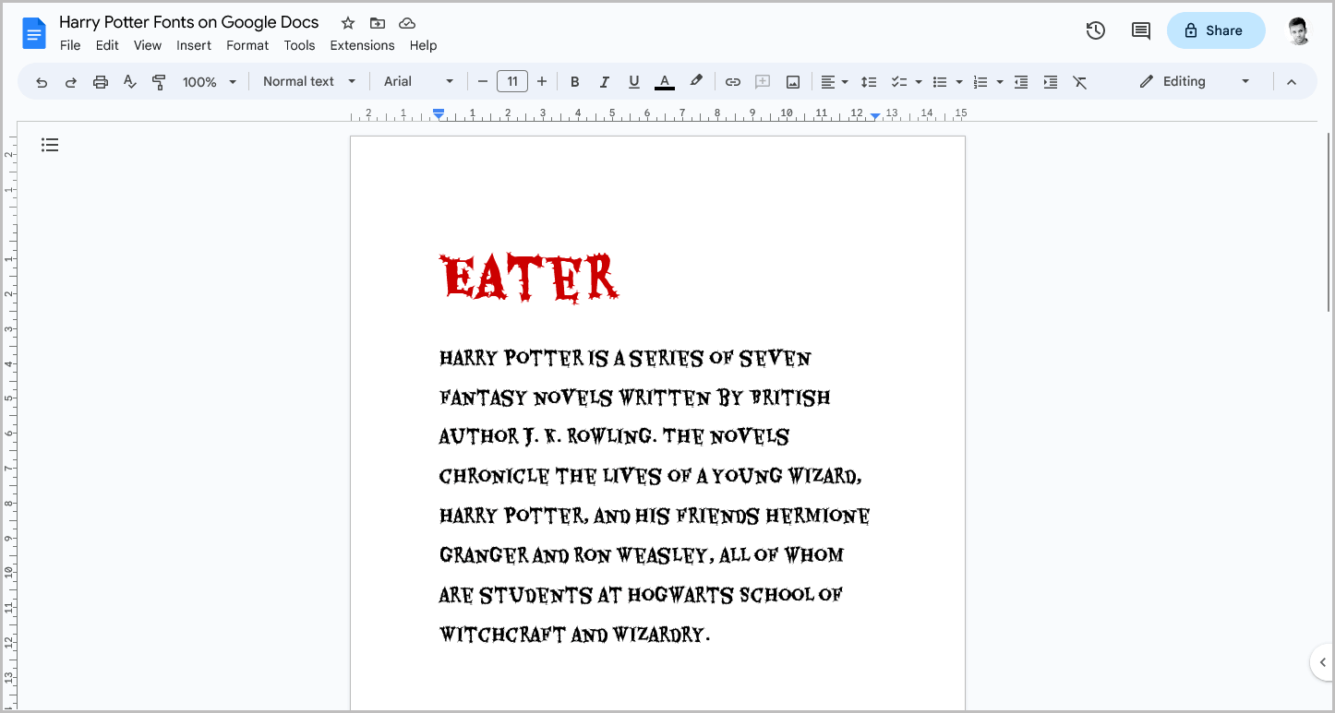Screen dimensions: 1335x713
Task: Open the zoom level dropdown
Action: coord(208,81)
